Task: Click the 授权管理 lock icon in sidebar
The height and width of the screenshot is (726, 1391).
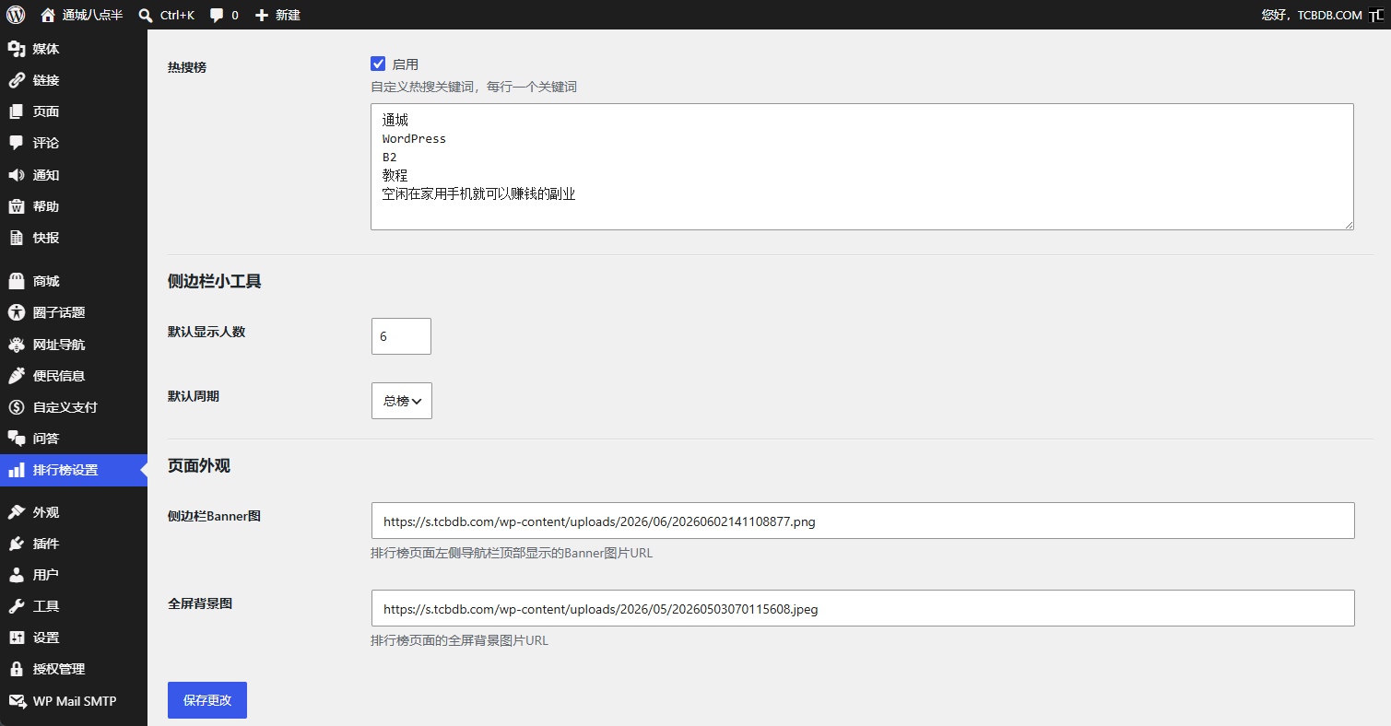Action: pyautogui.click(x=17, y=669)
